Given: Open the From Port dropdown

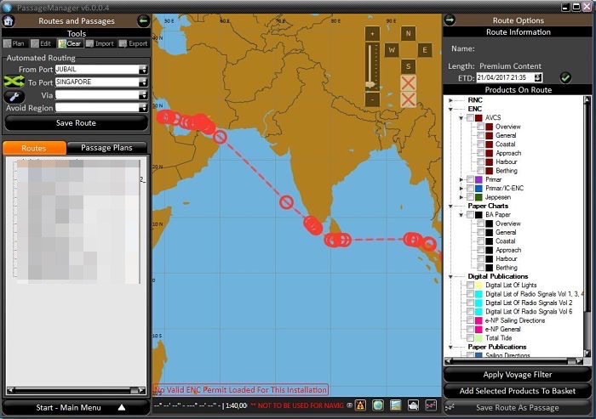Looking at the screenshot, I should (x=143, y=70).
